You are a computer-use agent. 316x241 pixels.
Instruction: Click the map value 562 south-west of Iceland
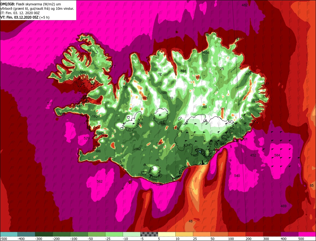click(100, 181)
